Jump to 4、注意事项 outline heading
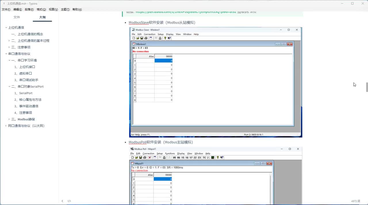Screen dimensions: 368x205 [23, 113]
